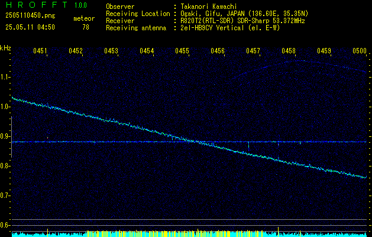The image size is (372, 237).
Task: Click time axis marker 0455
Action: [182, 50]
